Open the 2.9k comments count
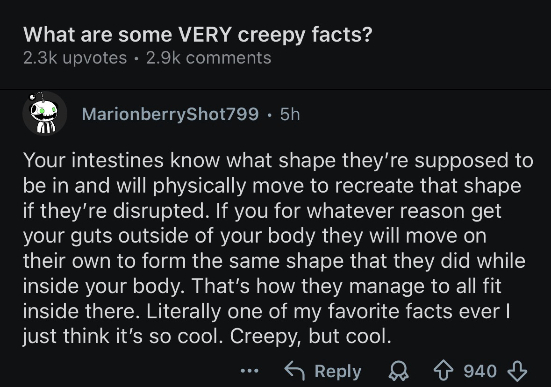This screenshot has width=551, height=387. [208, 57]
